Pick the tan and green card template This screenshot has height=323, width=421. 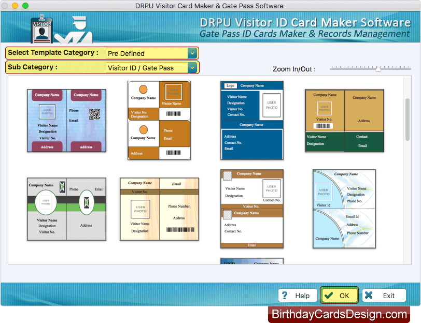[344, 121]
